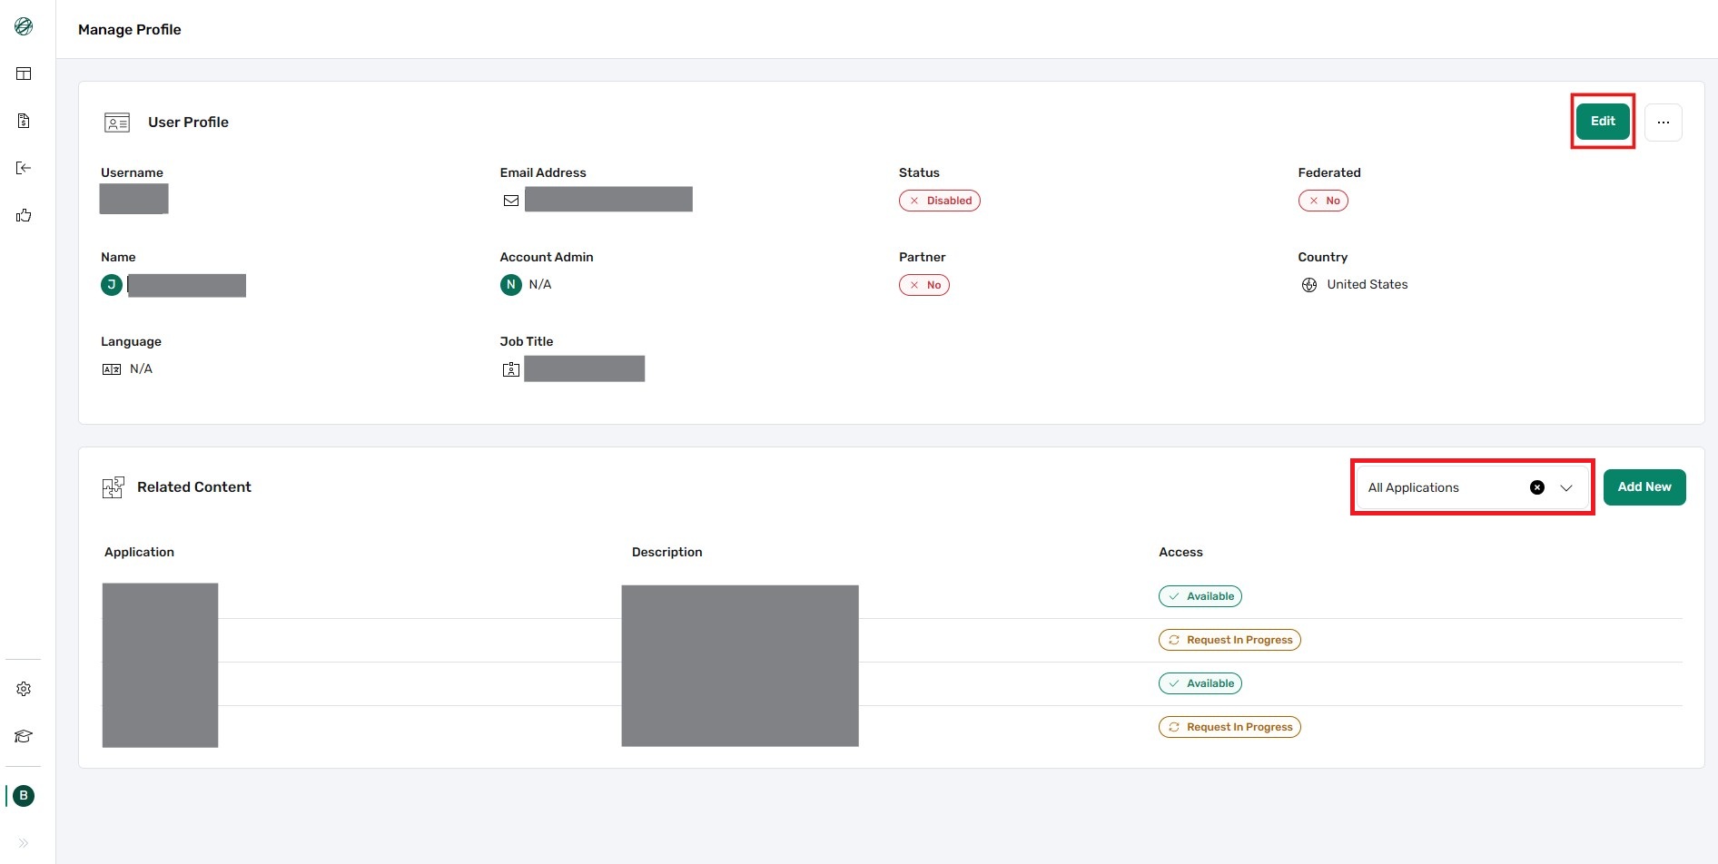Click the Related Content puzzle icon
This screenshot has width=1718, height=864.
pos(114,487)
